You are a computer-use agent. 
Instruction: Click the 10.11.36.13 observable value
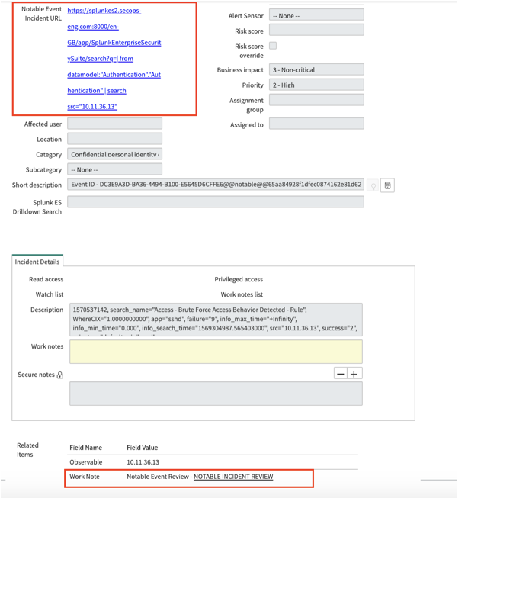[143, 462]
